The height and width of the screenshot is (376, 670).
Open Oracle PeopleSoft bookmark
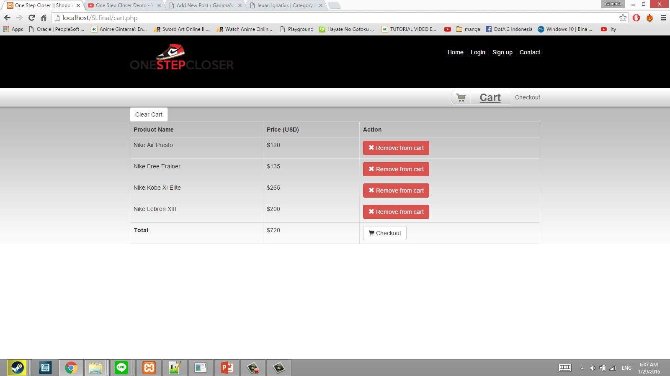tap(57, 29)
